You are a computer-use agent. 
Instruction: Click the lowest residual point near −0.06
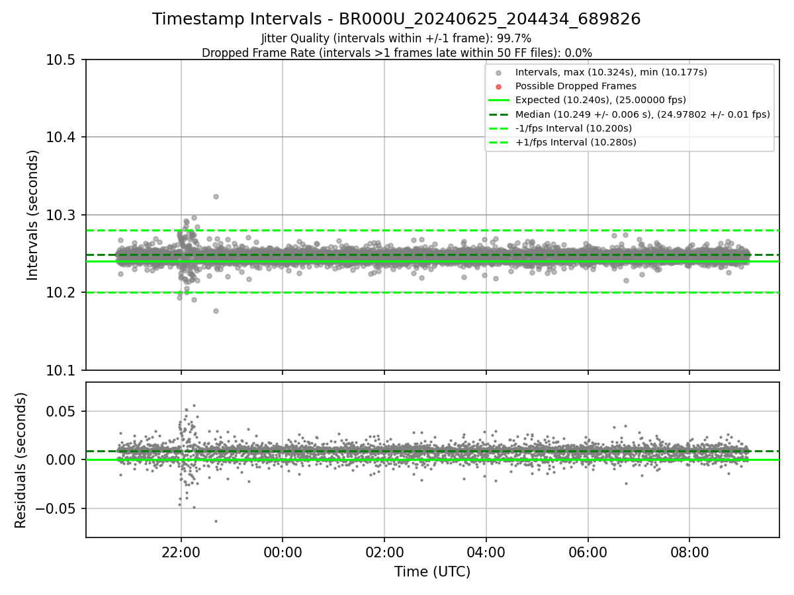[x=216, y=521]
